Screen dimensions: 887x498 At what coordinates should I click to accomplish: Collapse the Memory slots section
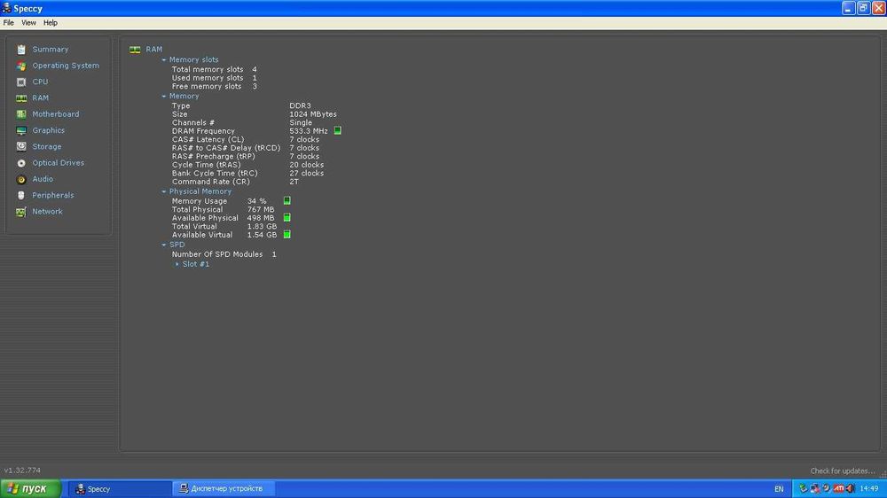pyautogui.click(x=164, y=60)
